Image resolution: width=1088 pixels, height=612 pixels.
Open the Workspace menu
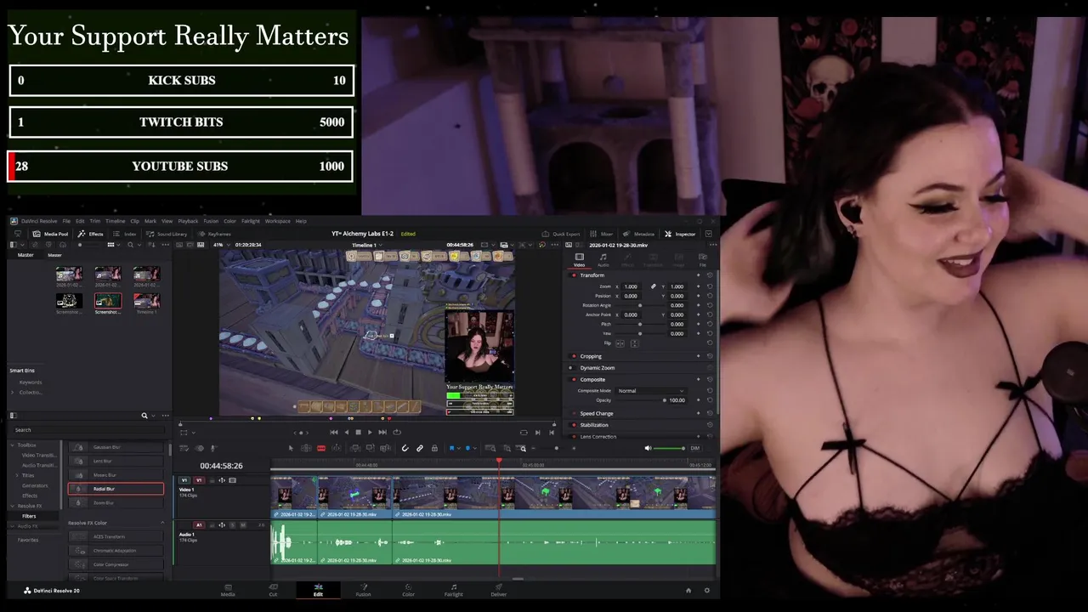(277, 221)
